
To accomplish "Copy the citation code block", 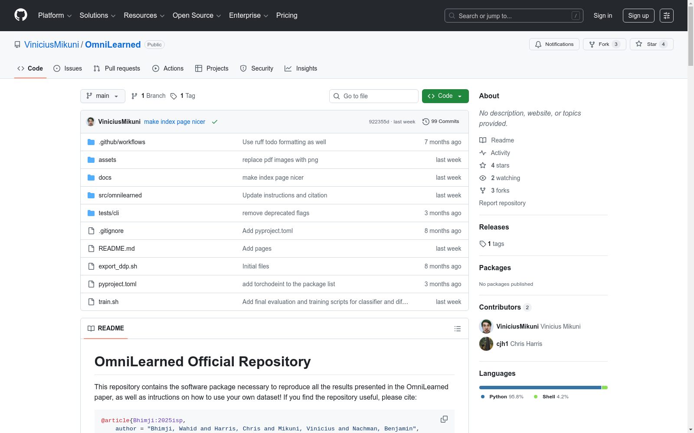I will tap(444, 419).
